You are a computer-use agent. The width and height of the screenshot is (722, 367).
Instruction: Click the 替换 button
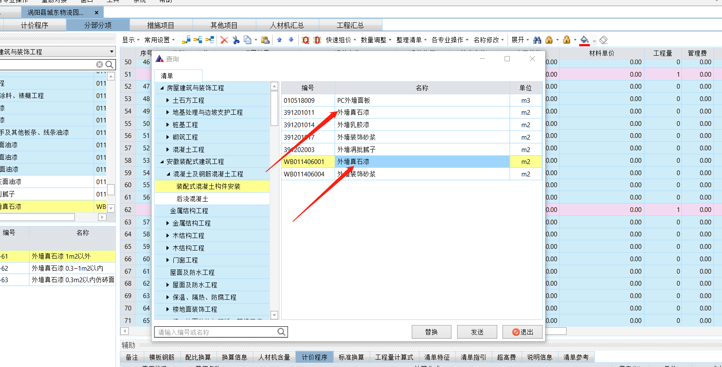point(431,332)
